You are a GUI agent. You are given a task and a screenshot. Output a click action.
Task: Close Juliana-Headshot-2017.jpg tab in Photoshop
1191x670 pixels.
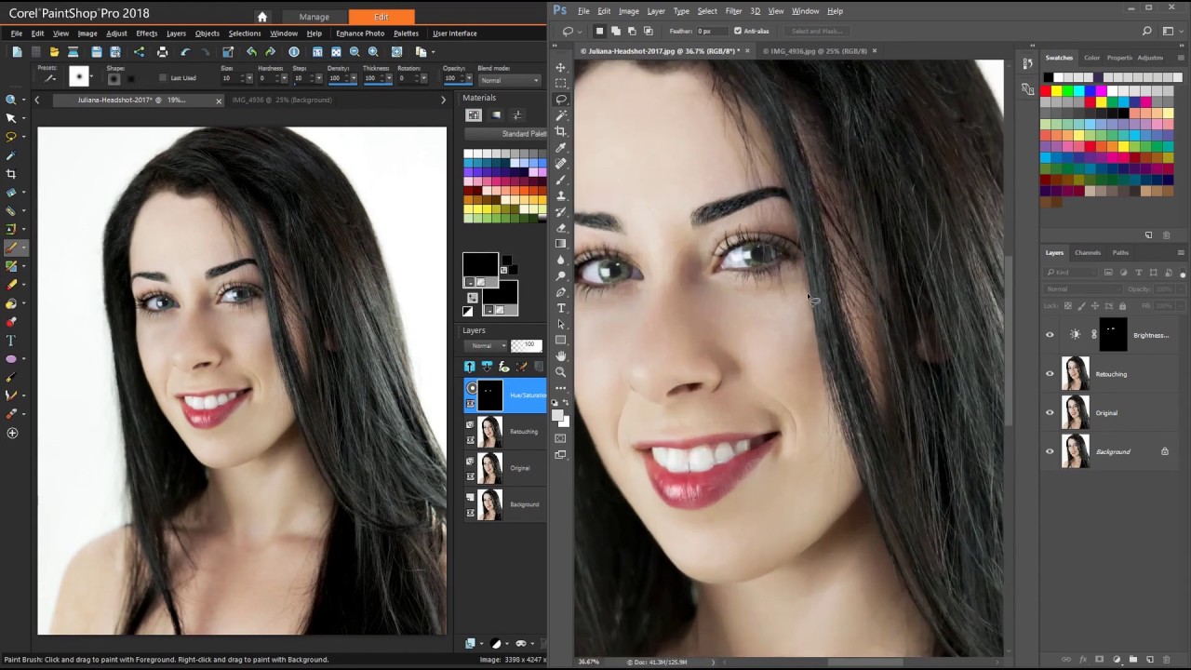point(749,51)
